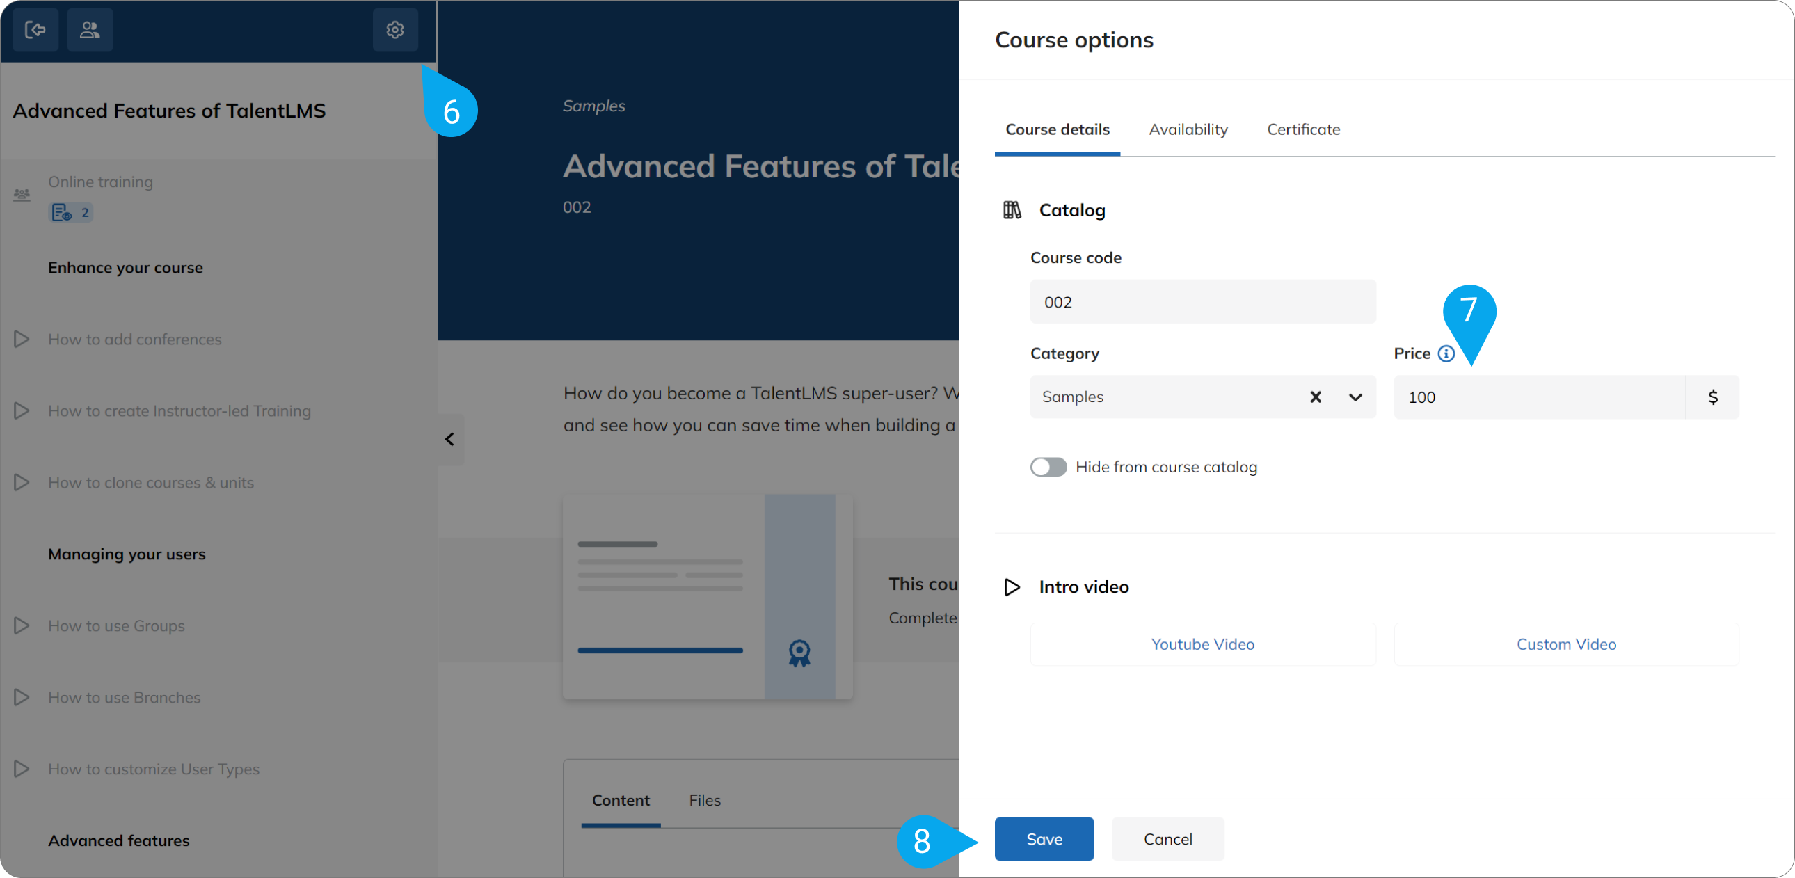Viewport: 1795px width, 878px height.
Task: Click the Cancel button
Action: [1168, 839]
